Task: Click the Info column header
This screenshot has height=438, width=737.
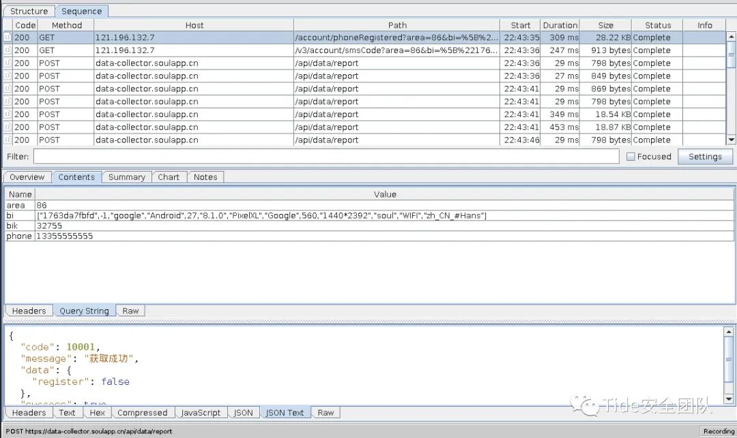Action: tap(704, 25)
